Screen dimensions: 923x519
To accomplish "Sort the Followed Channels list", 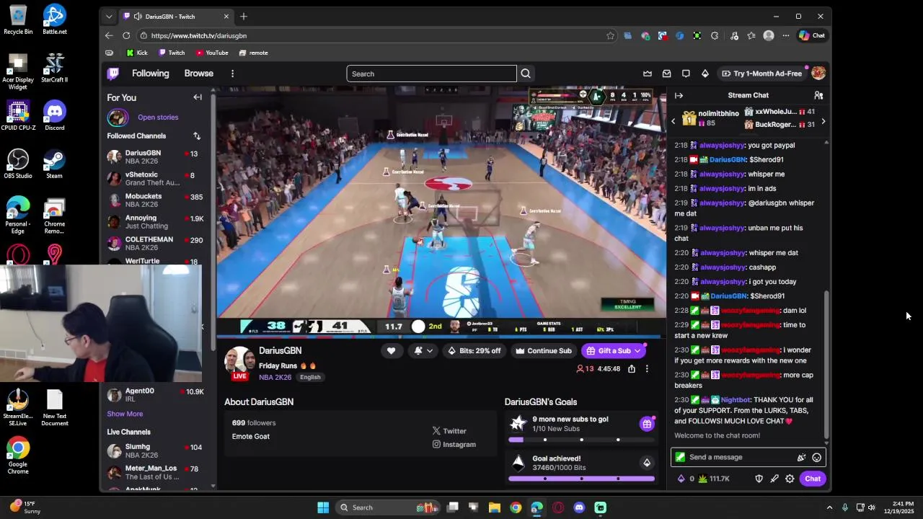I will tap(197, 136).
